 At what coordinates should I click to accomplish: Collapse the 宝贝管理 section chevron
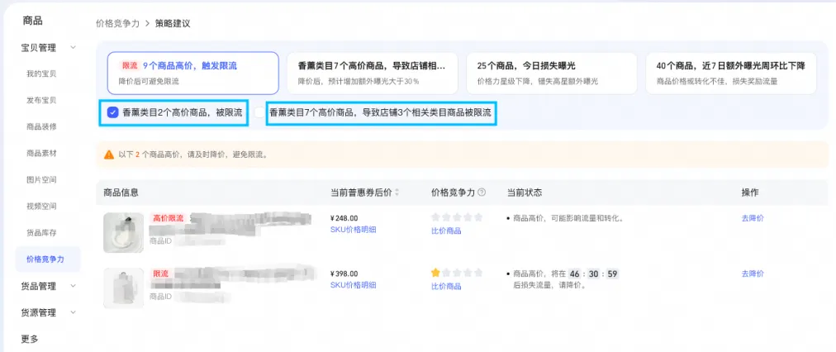point(73,47)
